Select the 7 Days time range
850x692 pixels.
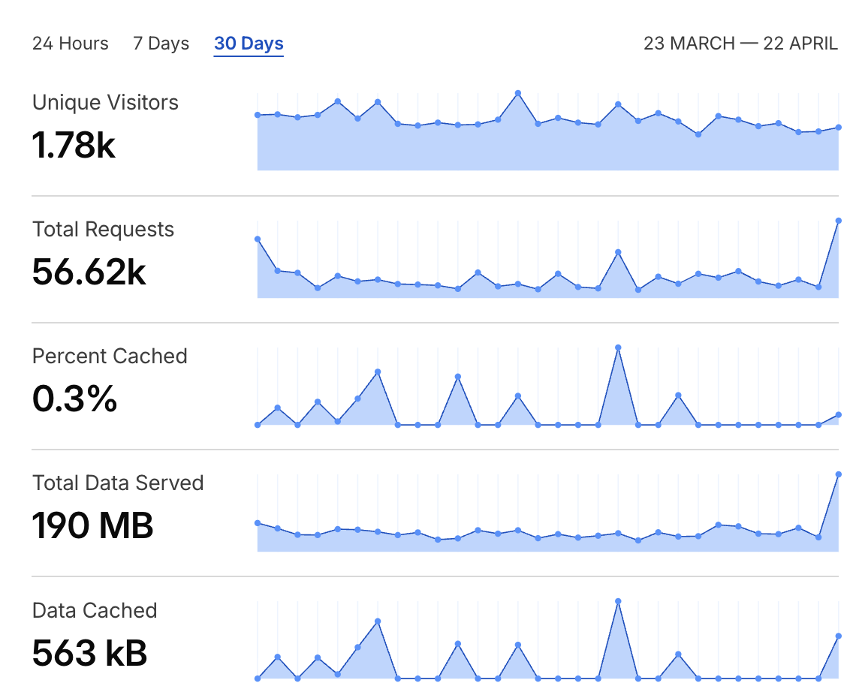pos(161,44)
